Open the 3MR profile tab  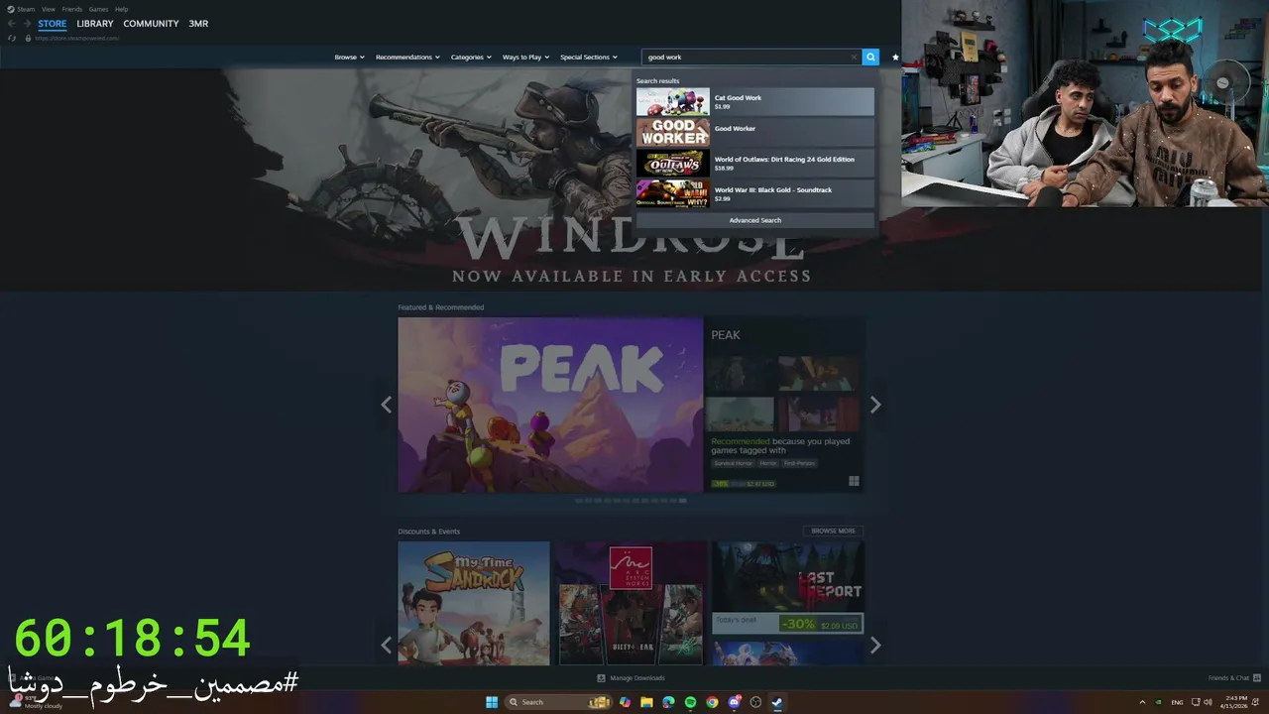[x=198, y=24]
